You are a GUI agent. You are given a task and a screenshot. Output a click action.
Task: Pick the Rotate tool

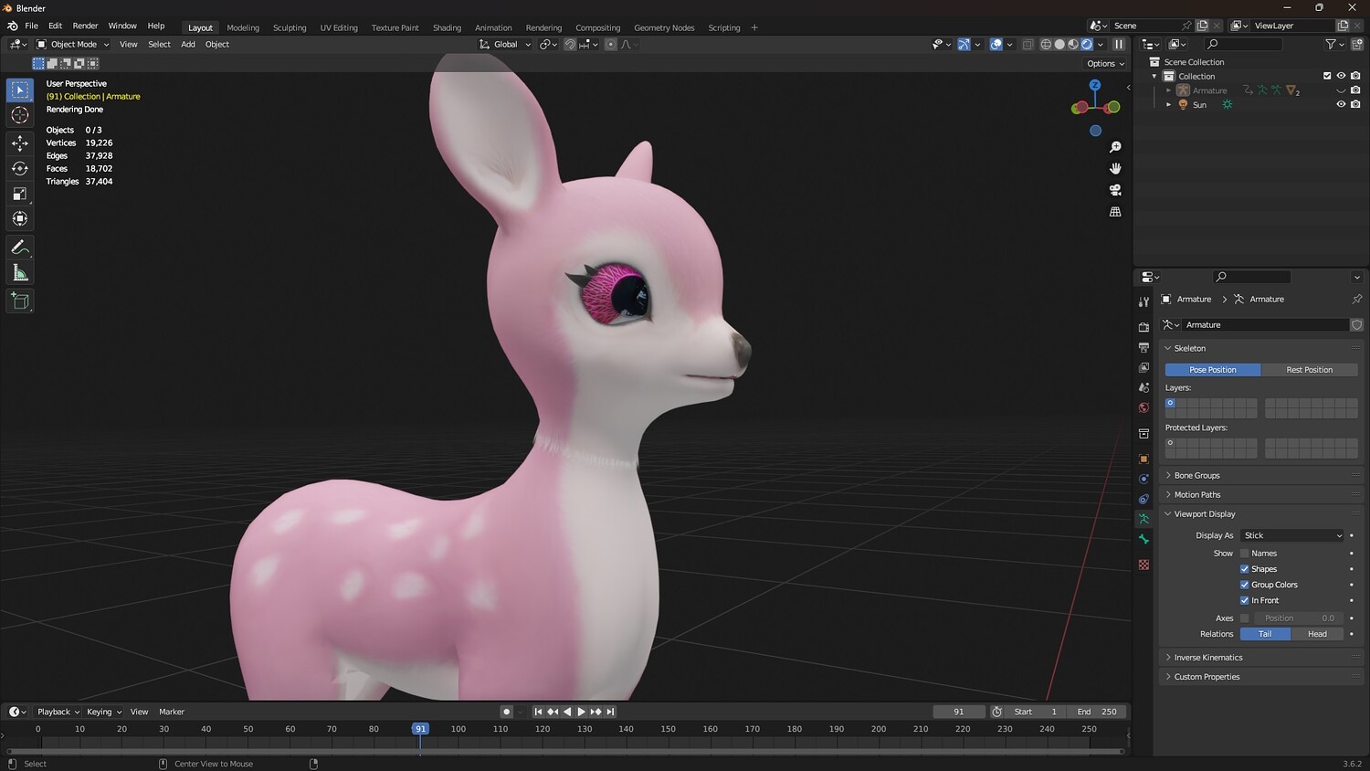(20, 168)
